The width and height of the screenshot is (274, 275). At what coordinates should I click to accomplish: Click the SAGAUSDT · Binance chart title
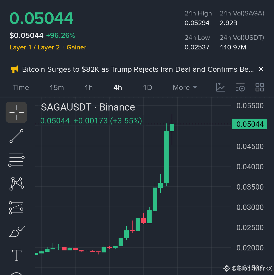tap(88, 107)
